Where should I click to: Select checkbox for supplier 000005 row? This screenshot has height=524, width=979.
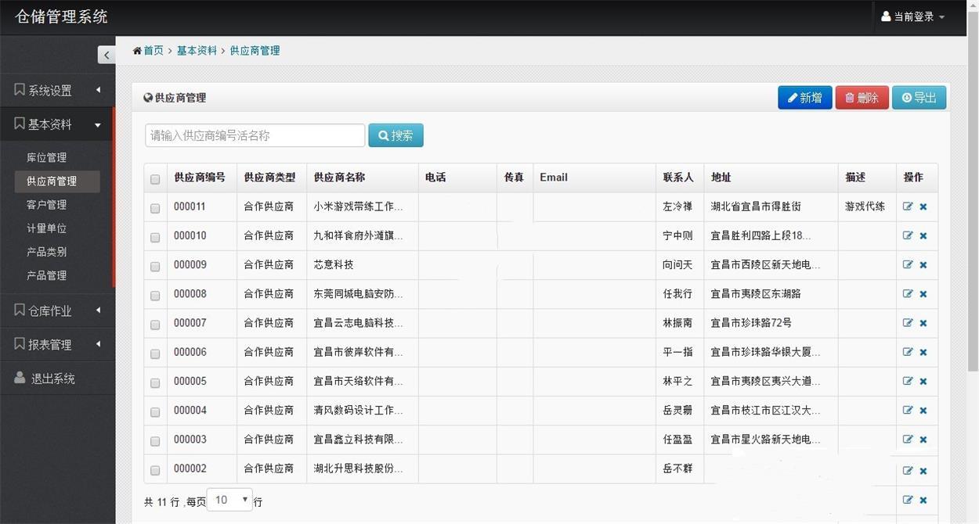[x=155, y=382]
